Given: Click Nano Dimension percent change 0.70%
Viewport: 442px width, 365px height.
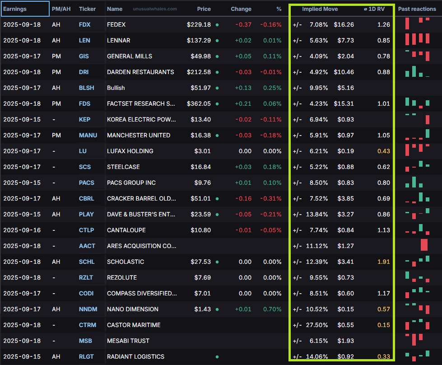Looking at the screenshot, I should pos(272,309).
